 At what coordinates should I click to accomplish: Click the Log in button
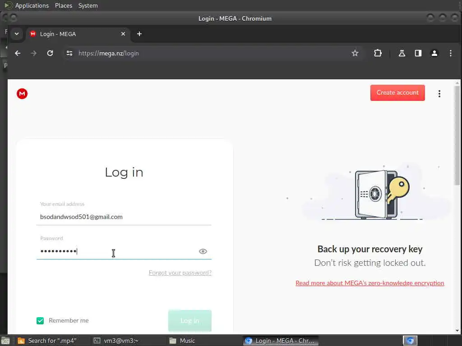(190, 321)
